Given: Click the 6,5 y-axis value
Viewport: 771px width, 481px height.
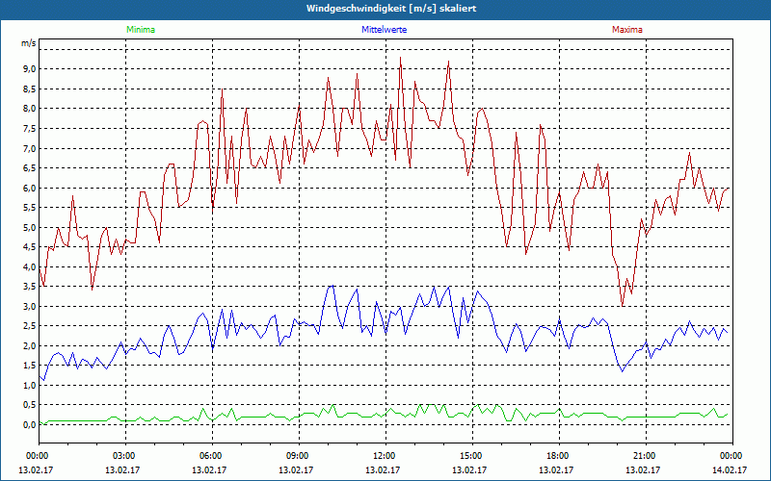Looking at the screenshot, I should (30, 167).
